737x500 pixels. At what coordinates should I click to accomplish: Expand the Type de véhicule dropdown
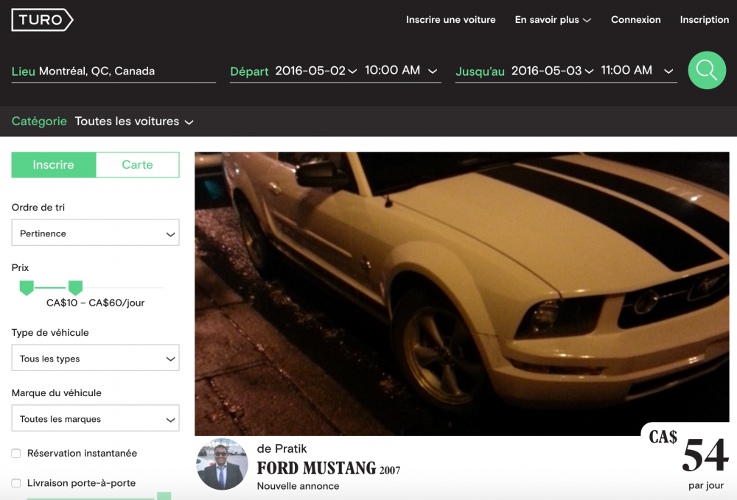click(95, 359)
